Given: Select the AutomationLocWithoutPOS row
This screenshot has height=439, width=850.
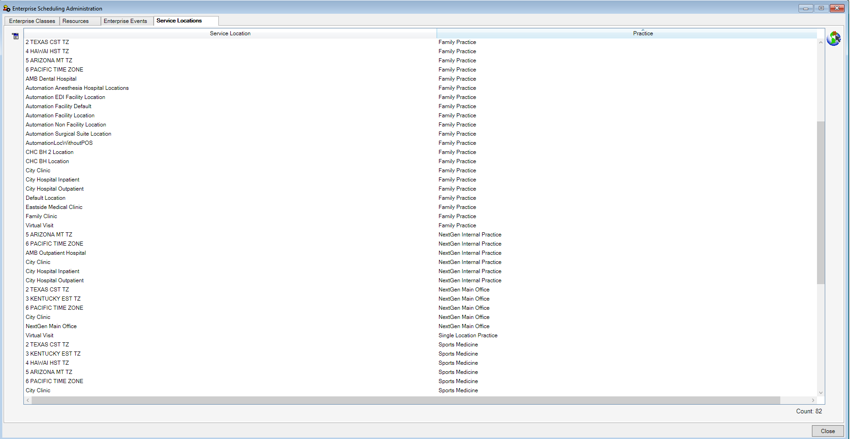Looking at the screenshot, I should (421, 143).
